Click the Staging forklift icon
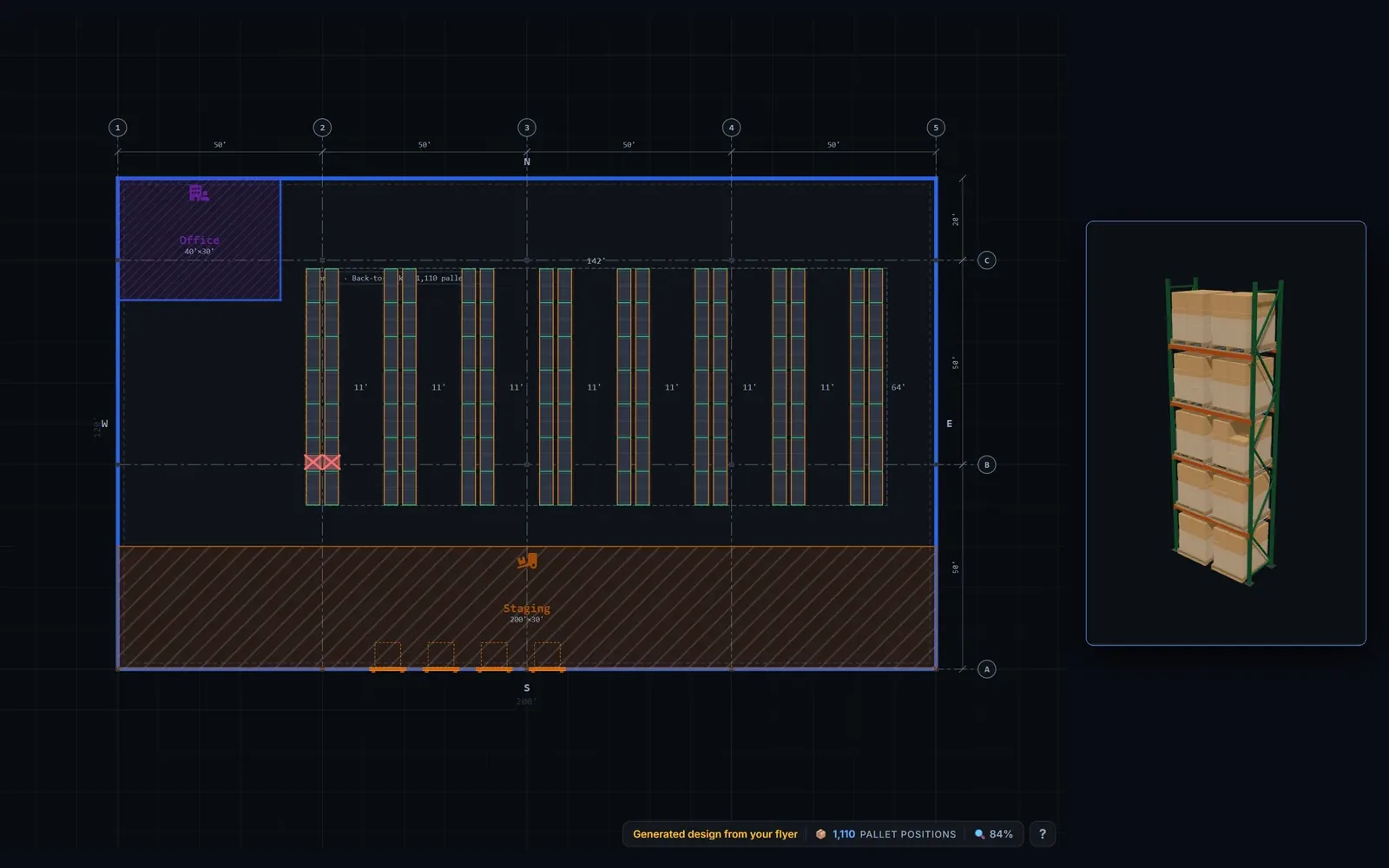 [x=527, y=561]
